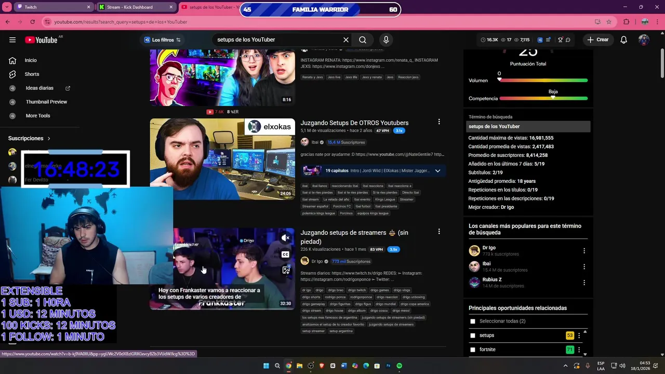Screen dimensions: 665x374
Task: Close the Kick Dashboard tab
Action: 171,7
